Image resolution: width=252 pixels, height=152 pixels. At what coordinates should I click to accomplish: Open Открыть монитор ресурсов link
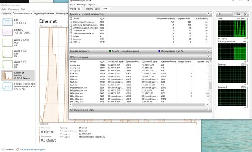tap(32, 149)
